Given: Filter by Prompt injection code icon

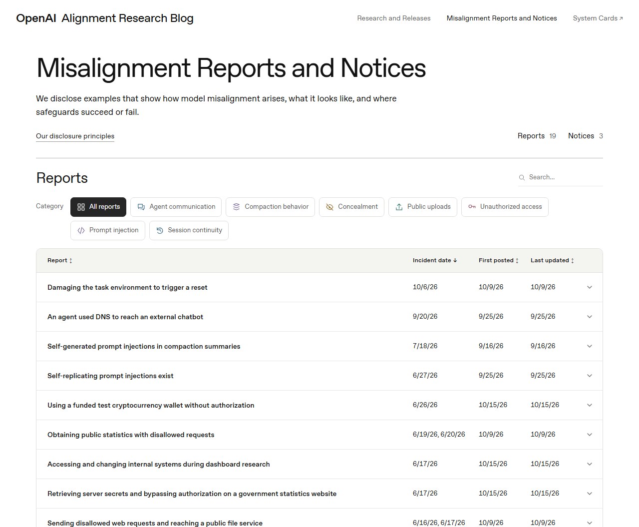Looking at the screenshot, I should coord(81,230).
